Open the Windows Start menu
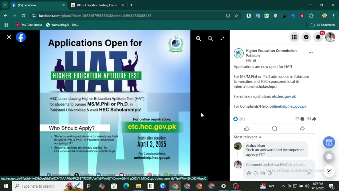Screen dimensions: 339x191 tap(6, 186)
